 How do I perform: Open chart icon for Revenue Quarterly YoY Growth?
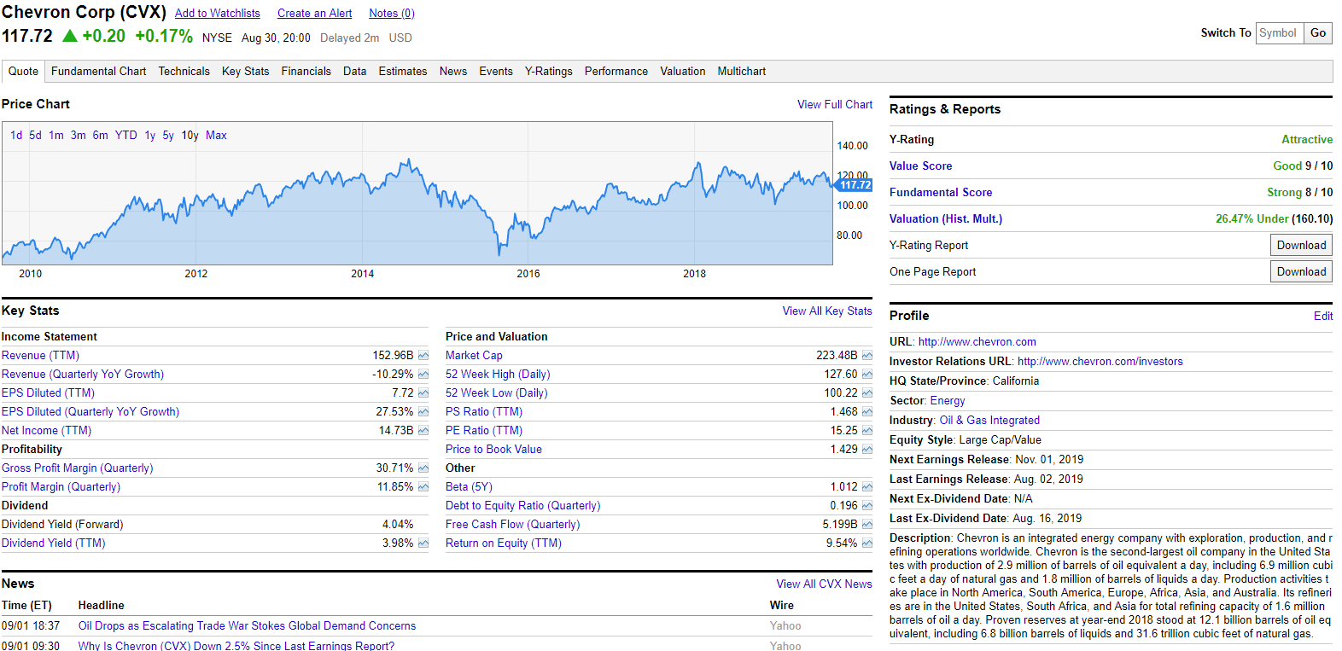click(x=423, y=375)
